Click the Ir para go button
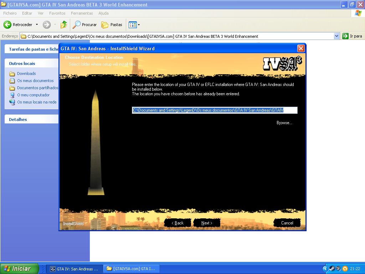Screen dimensions: 365x274 [352, 36]
